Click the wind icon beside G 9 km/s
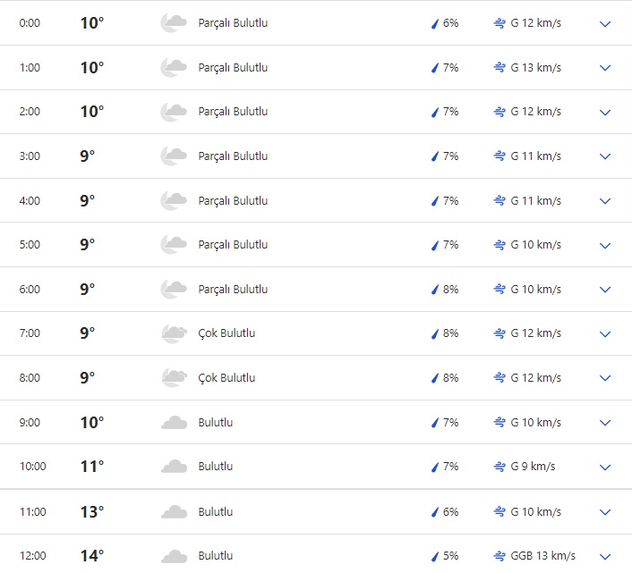This screenshot has height=573, width=632. click(500, 467)
